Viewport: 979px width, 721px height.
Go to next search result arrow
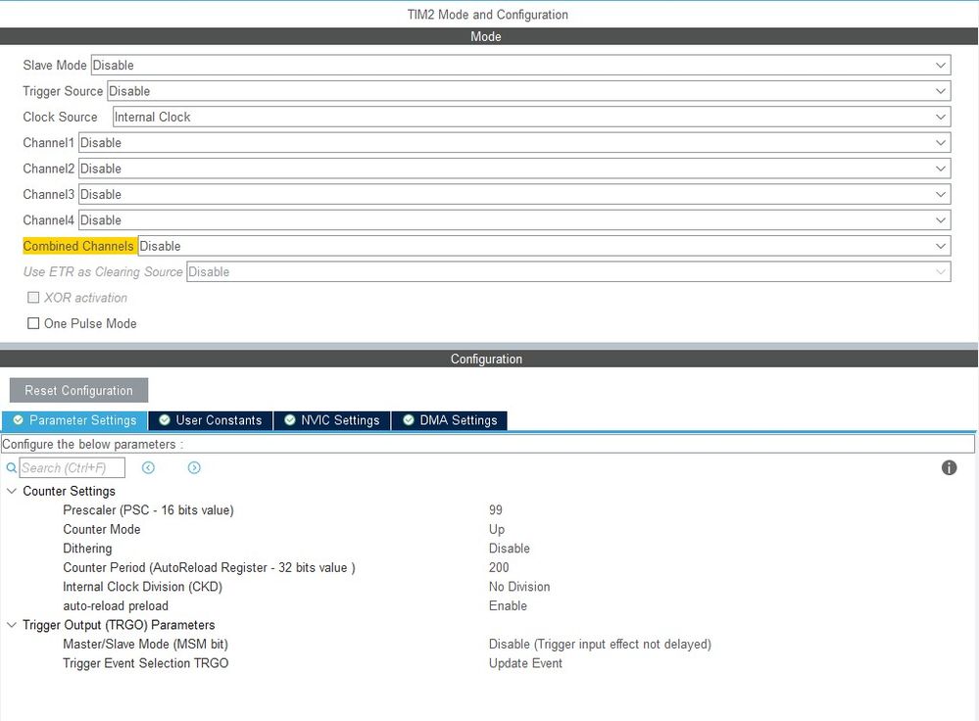pos(194,467)
